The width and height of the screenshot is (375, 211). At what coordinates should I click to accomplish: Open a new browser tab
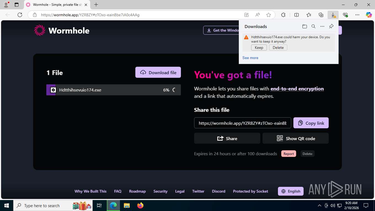96,5
